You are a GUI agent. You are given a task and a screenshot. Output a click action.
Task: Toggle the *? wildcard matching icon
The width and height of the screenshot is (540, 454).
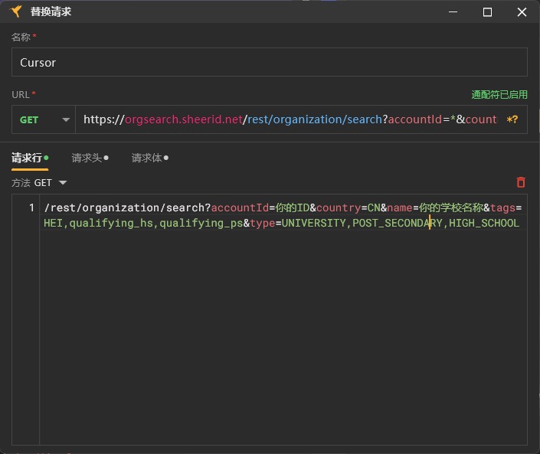[x=512, y=119]
